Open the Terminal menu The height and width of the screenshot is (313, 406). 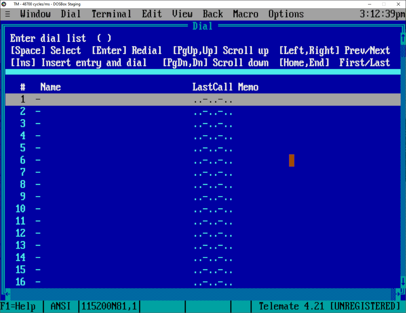tap(111, 14)
